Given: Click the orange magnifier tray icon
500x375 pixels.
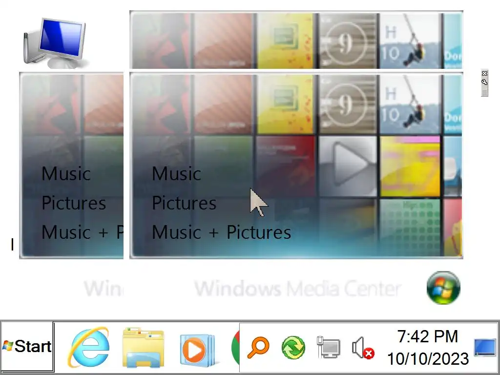Looking at the screenshot, I should pyautogui.click(x=258, y=348).
